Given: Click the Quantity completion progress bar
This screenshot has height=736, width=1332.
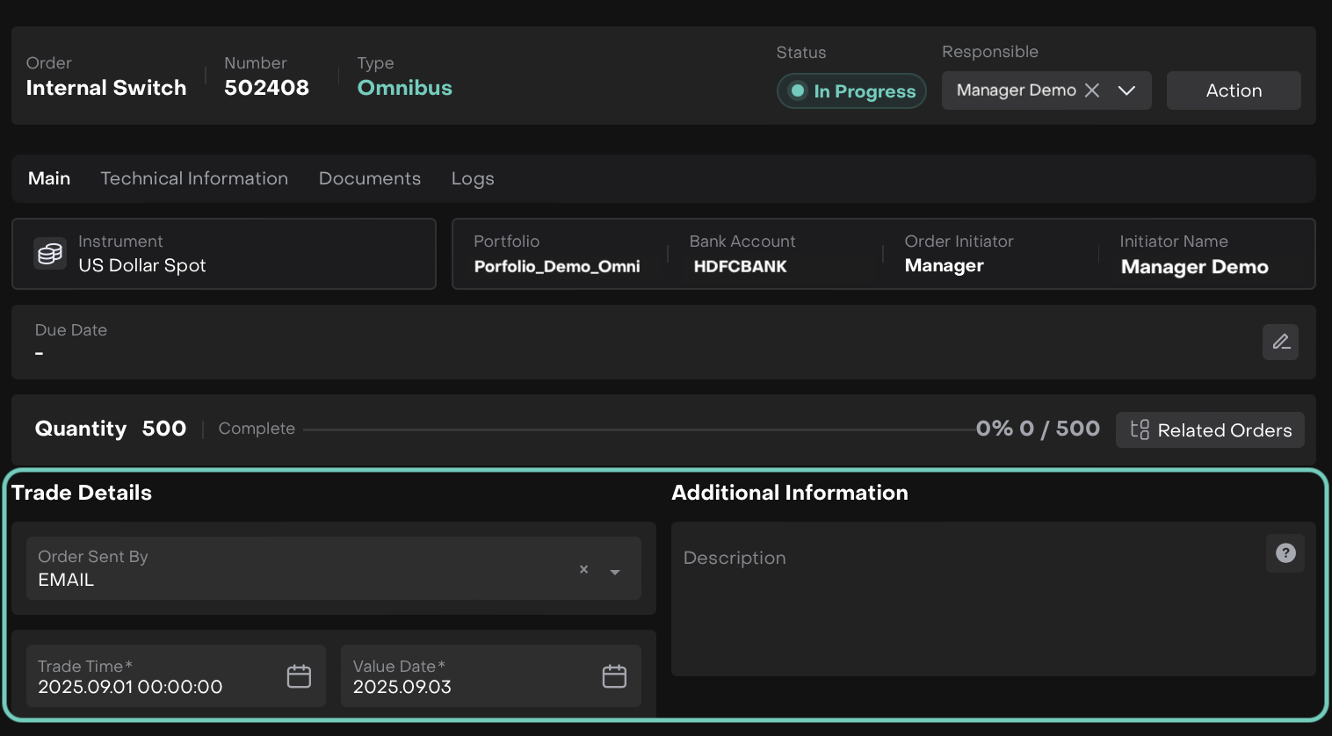Looking at the screenshot, I should (x=639, y=429).
